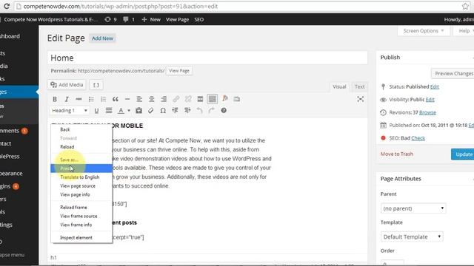Image resolution: width=474 pixels, height=266 pixels.
Task: Center align the text
Action: coord(151,99)
